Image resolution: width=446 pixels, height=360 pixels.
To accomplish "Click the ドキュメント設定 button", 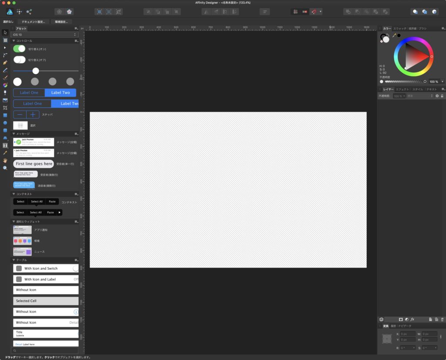I will 33,22.
